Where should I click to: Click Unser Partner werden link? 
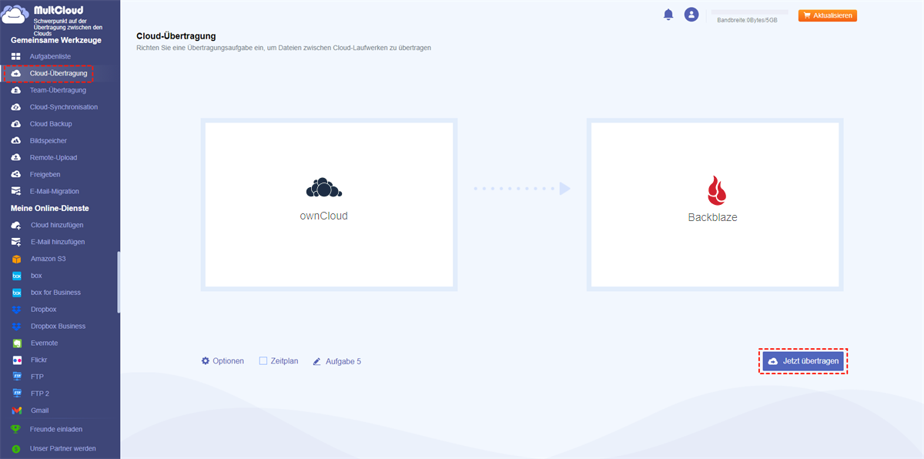coord(63,448)
